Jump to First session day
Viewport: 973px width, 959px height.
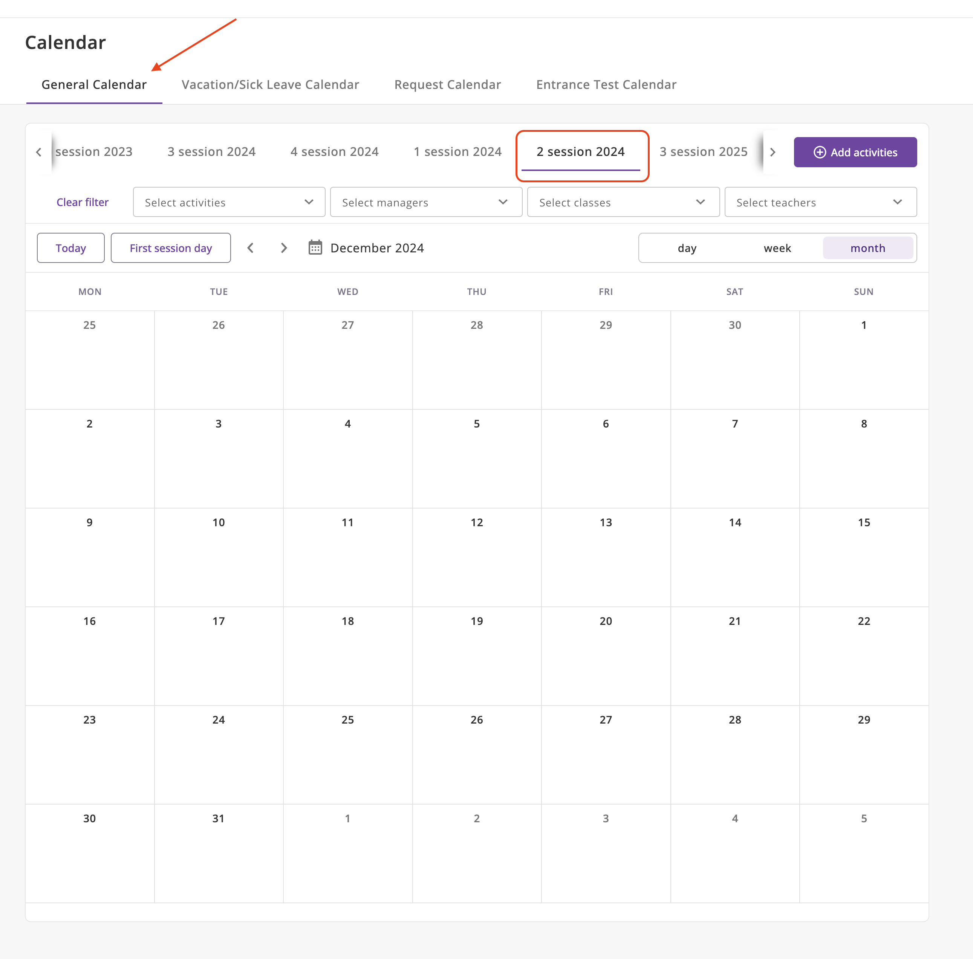click(x=171, y=248)
